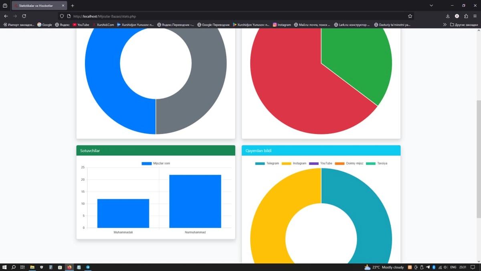Screen dimensions: 481x271
Task: Open the Google Переводчик bookmark
Action: (213, 24)
